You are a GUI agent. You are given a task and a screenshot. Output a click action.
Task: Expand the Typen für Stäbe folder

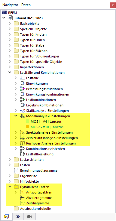[x=10, y=45]
